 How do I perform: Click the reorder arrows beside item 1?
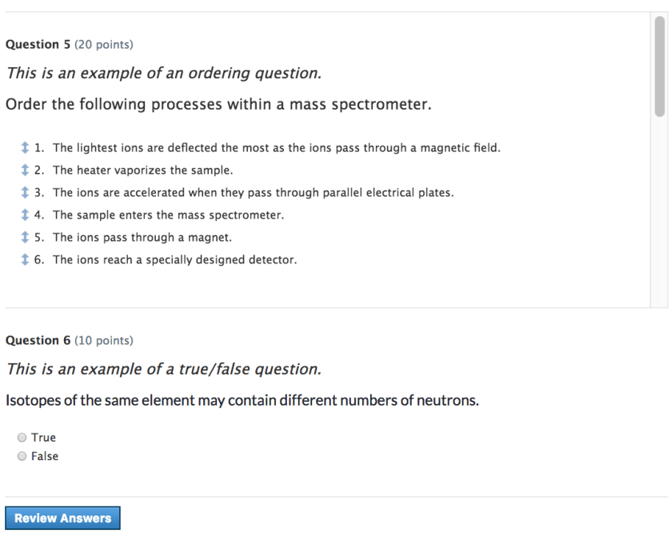point(25,147)
